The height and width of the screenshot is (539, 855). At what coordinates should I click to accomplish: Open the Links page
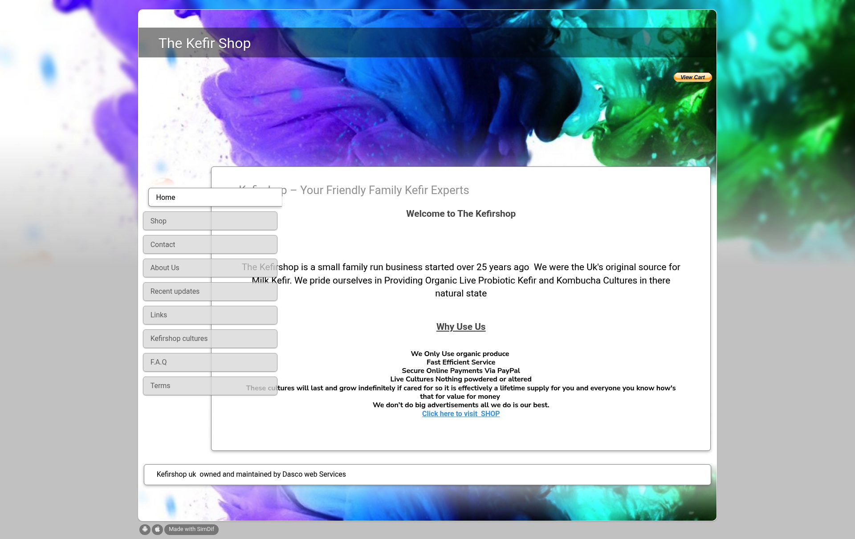tap(210, 315)
